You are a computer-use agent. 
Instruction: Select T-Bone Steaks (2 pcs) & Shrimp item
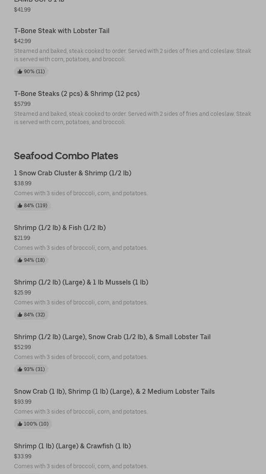point(77,93)
